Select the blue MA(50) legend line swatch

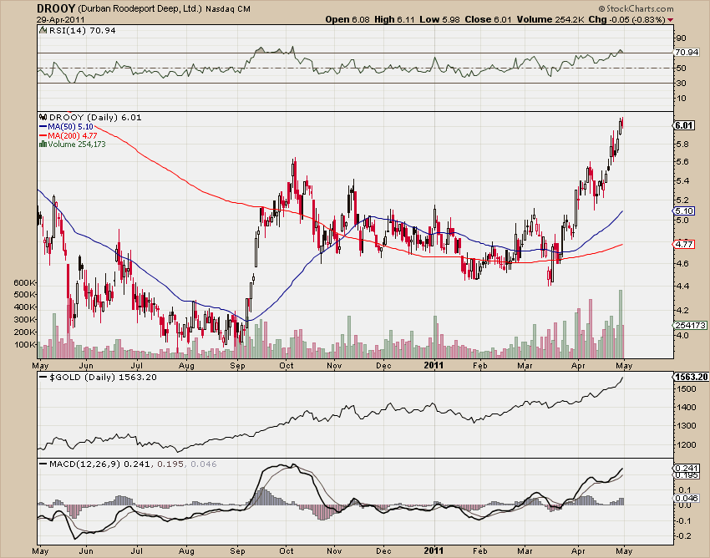point(43,127)
